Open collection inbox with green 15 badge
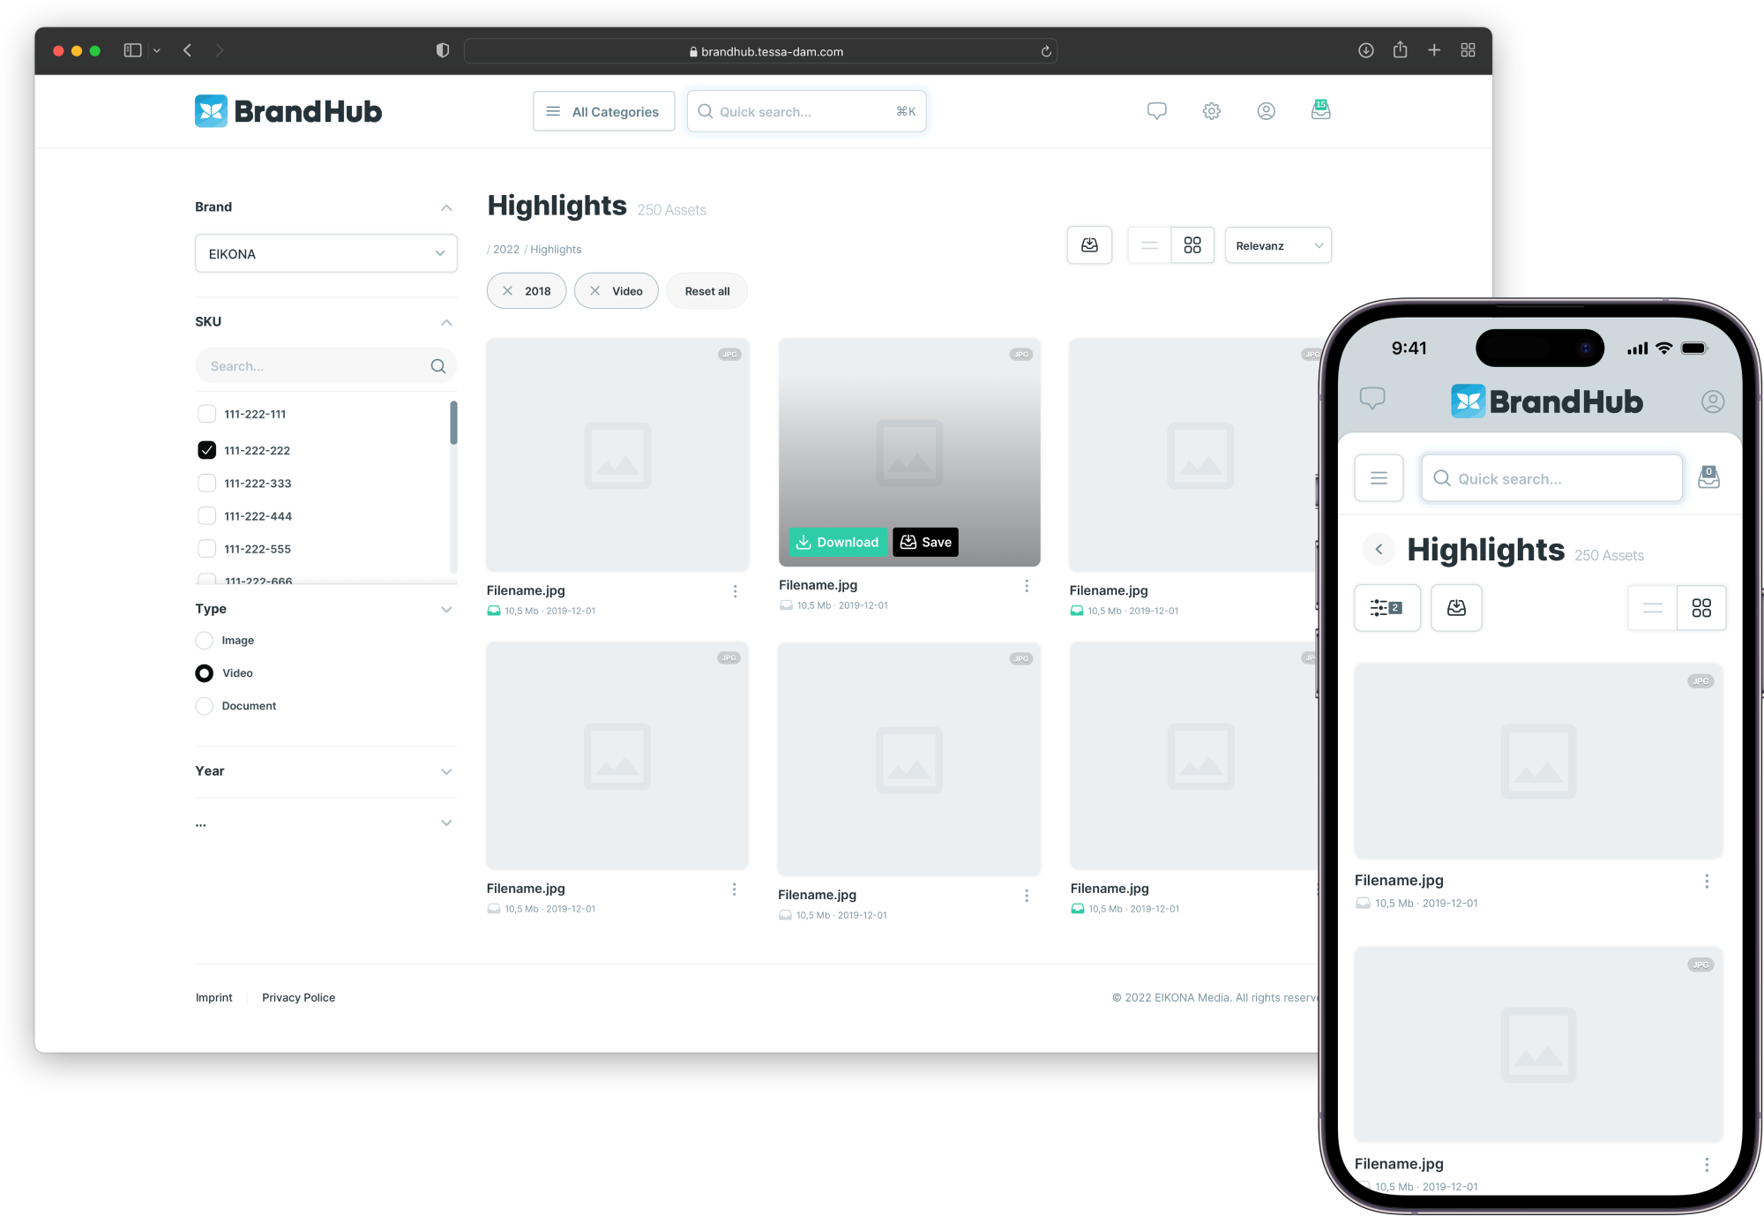 1320,109
